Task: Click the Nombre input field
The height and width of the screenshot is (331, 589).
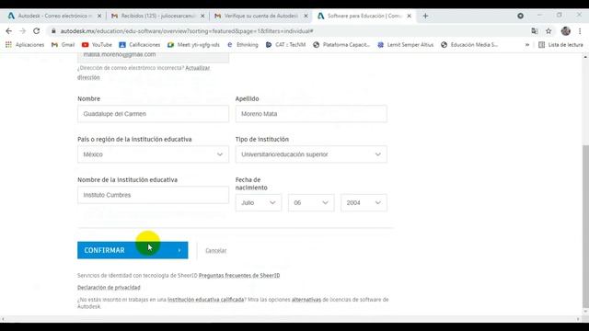Action: click(x=154, y=114)
